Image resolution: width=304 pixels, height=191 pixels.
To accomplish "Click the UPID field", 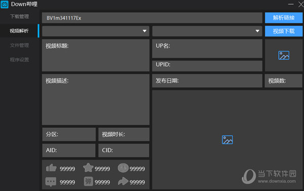I will pos(207,66).
